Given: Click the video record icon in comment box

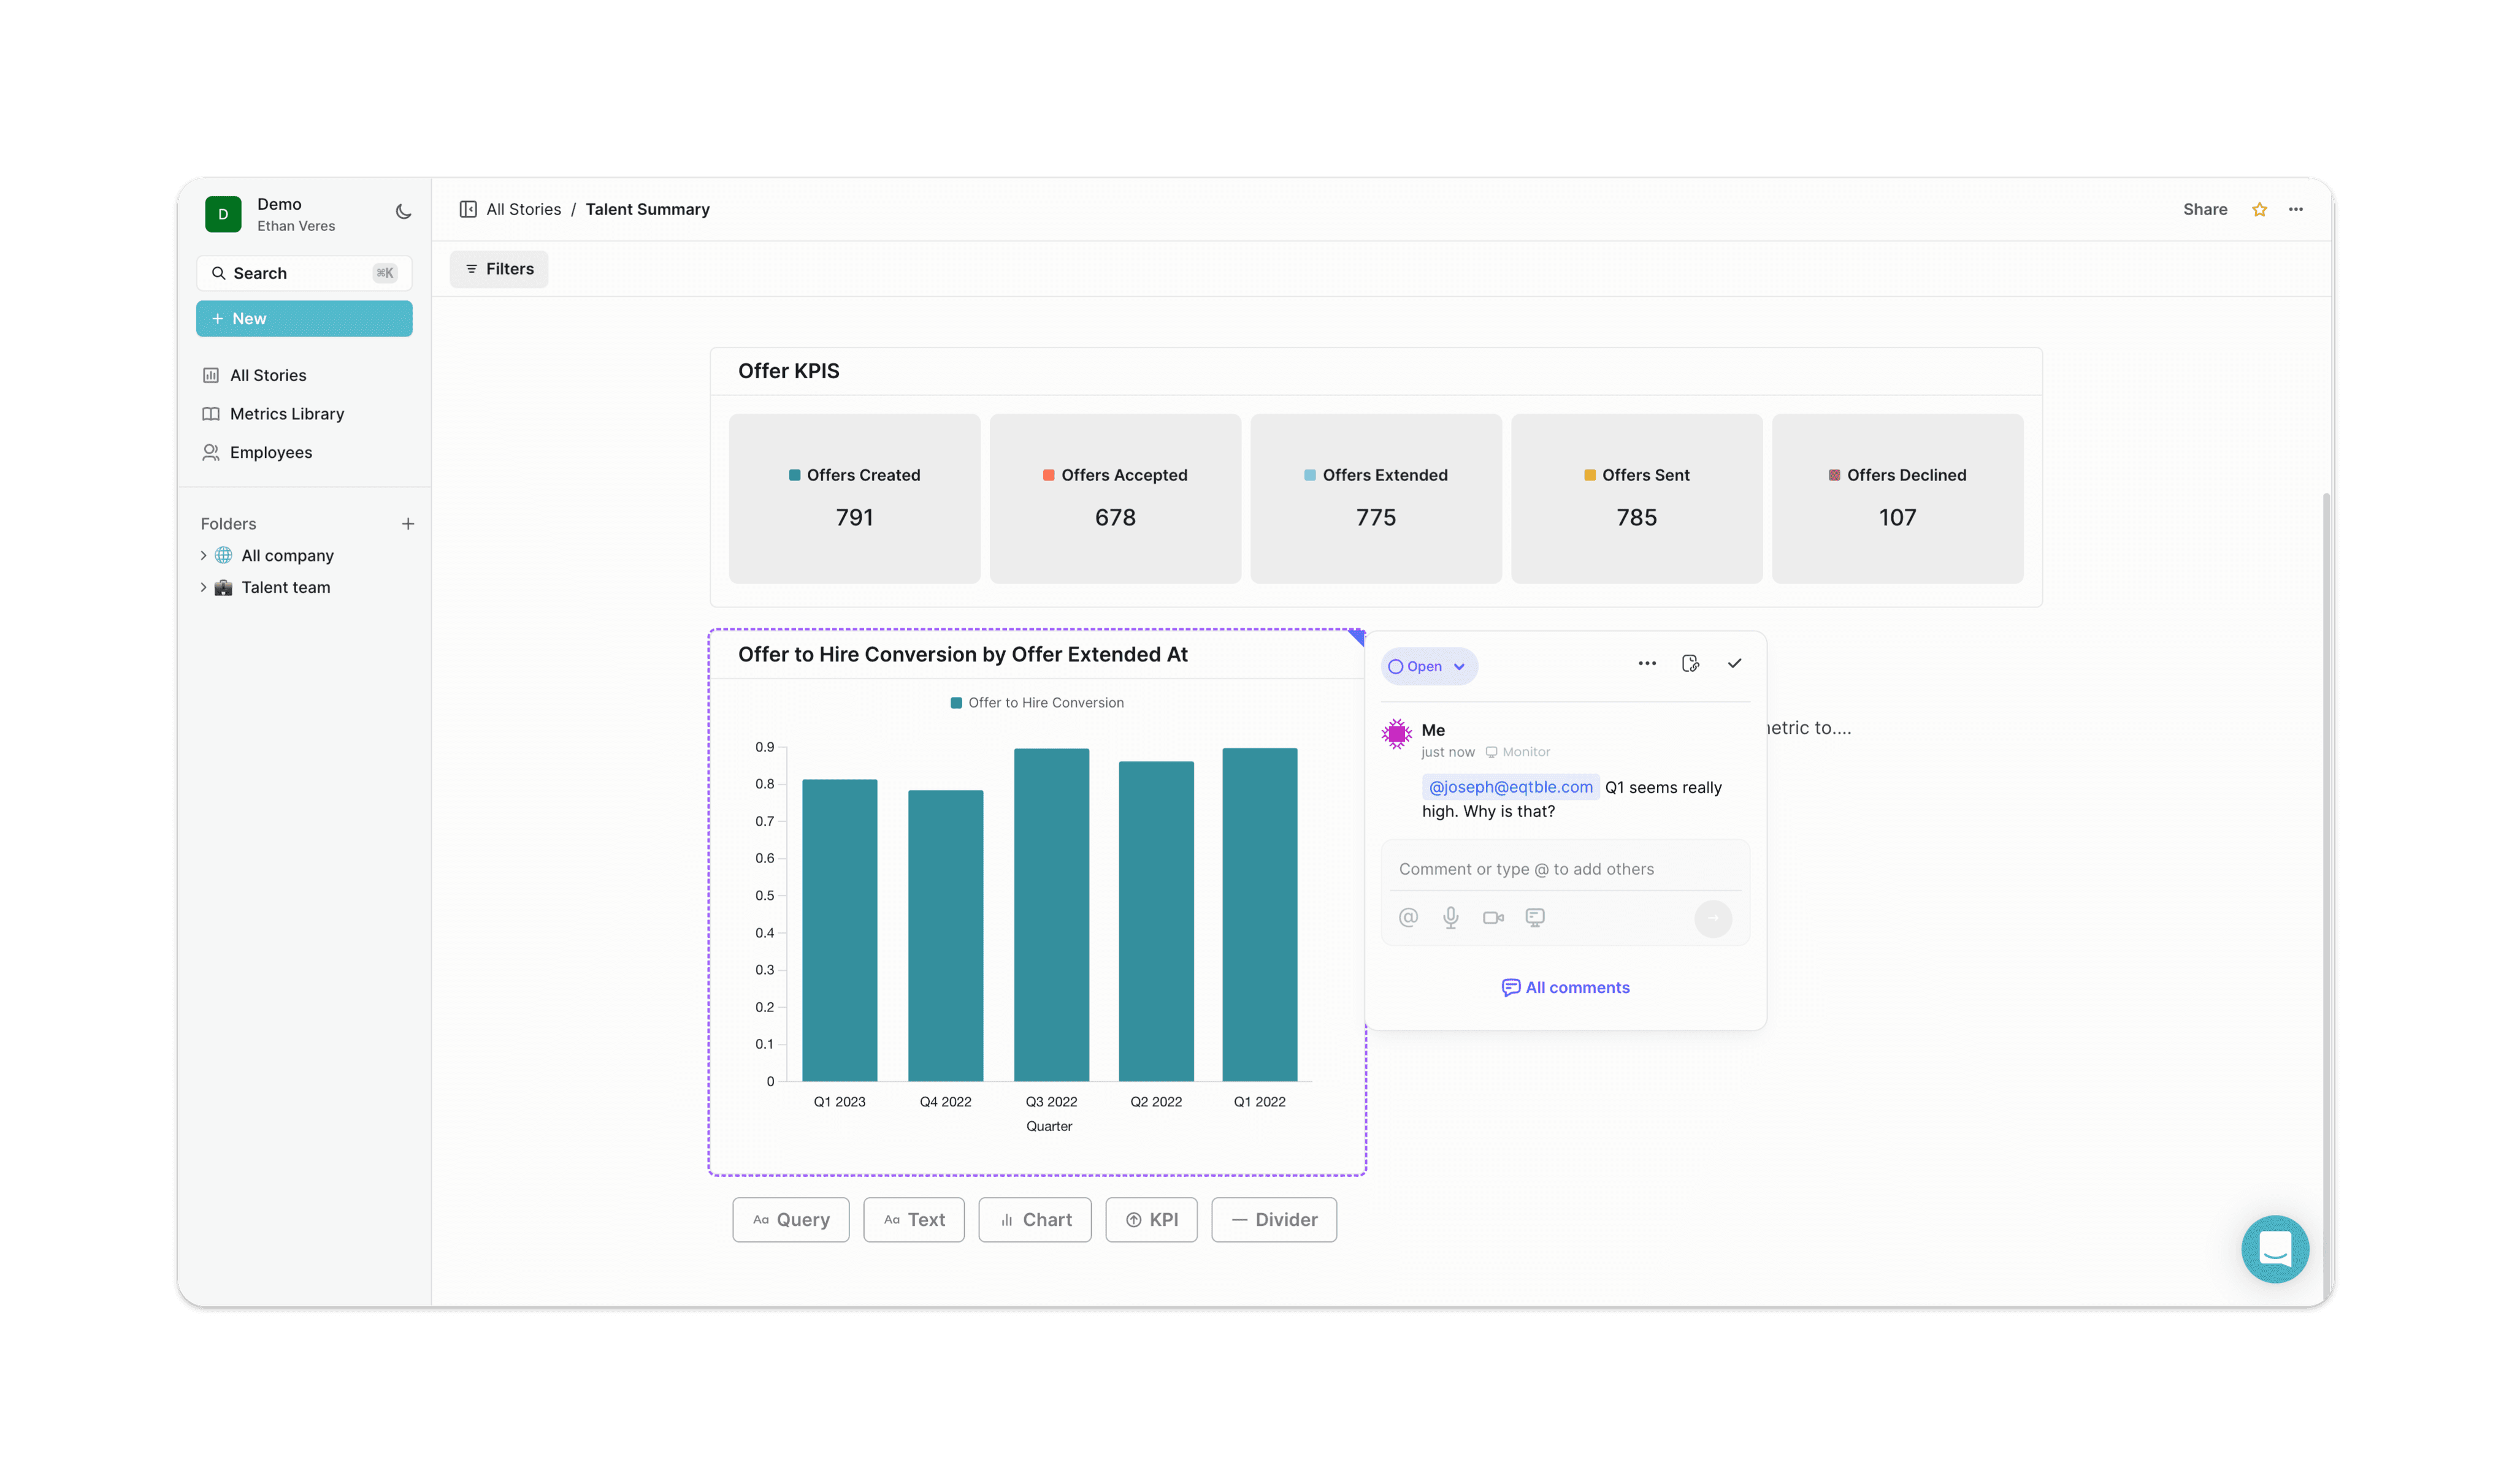Looking at the screenshot, I should click(x=1493, y=917).
